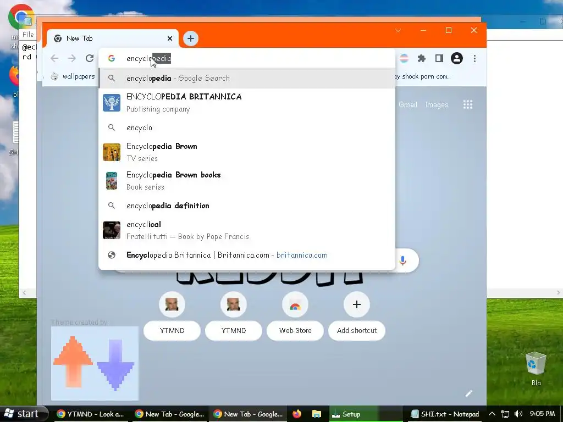This screenshot has height=422, width=563.
Task: Select Encyclopedia Brown TV series suggestion
Action: (x=247, y=152)
